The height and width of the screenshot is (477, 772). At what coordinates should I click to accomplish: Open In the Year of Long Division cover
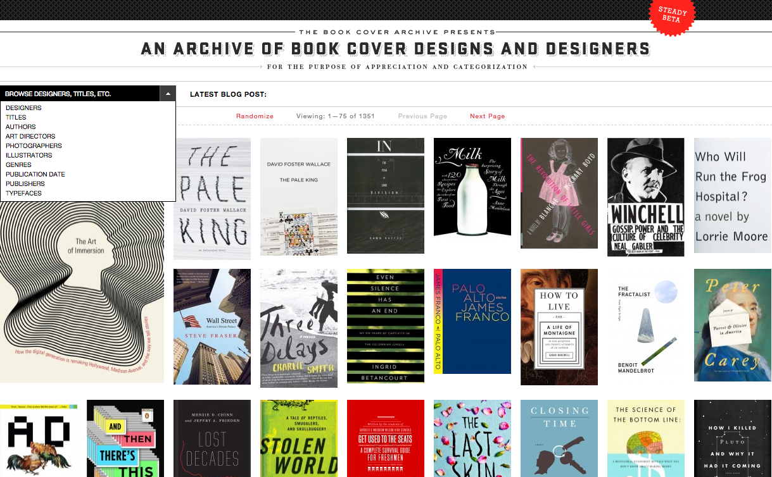(386, 195)
